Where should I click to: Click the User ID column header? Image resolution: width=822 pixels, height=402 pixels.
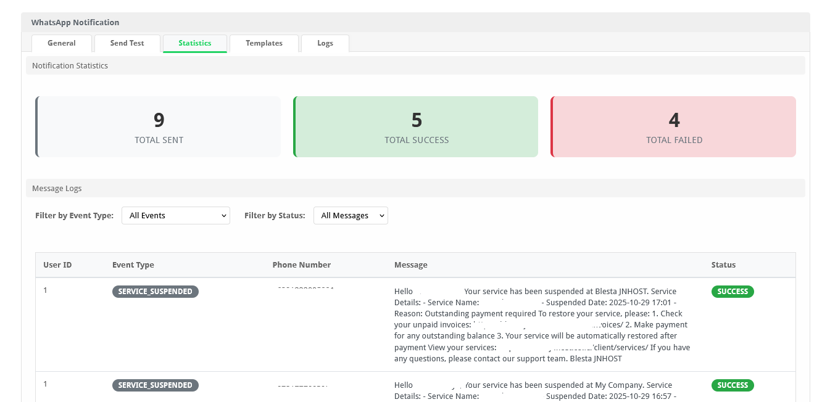tap(57, 265)
